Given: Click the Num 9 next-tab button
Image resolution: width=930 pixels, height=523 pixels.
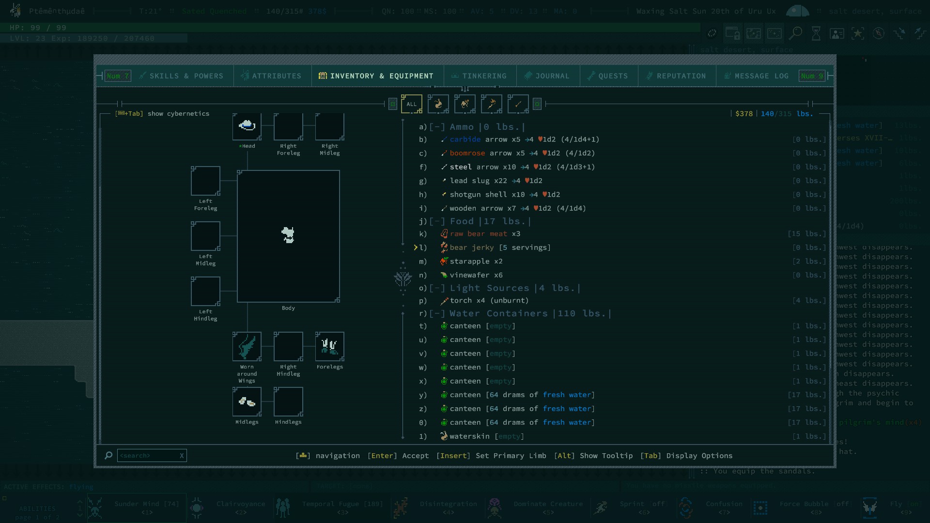Looking at the screenshot, I should point(811,76).
